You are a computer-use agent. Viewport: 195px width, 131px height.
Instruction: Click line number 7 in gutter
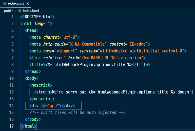13,58
